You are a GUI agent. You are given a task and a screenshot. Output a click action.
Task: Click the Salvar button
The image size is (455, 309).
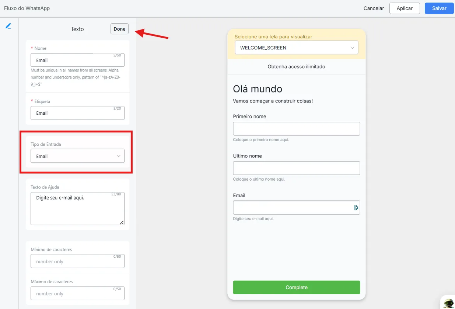439,8
